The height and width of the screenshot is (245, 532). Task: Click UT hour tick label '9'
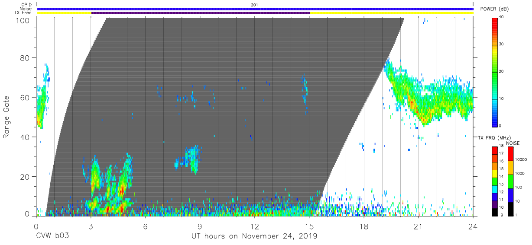click(x=200, y=226)
